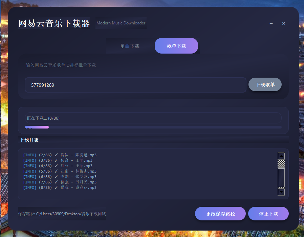
Task: Stop downloading with 停止下载 button
Action: click(x=268, y=214)
